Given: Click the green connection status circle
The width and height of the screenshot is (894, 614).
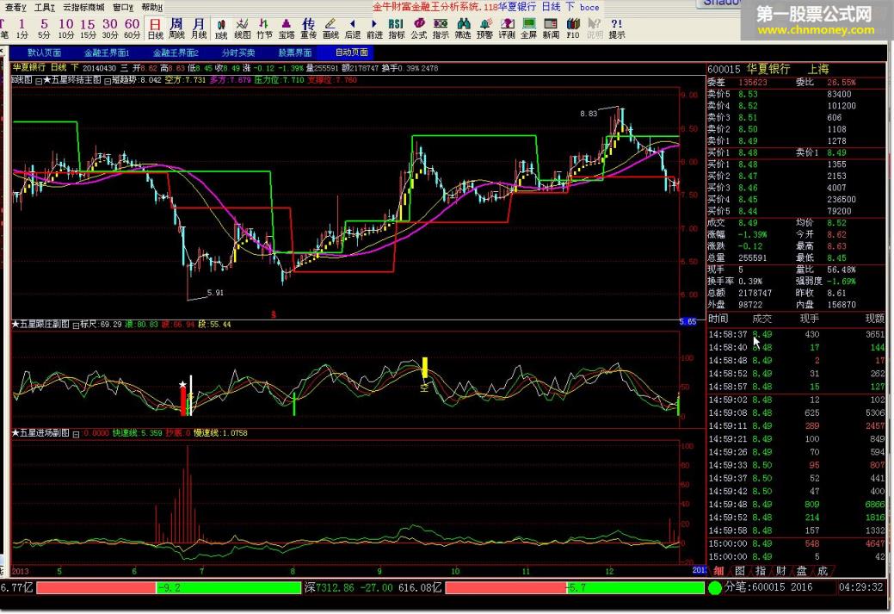Looking at the screenshot, I should coord(715,588).
